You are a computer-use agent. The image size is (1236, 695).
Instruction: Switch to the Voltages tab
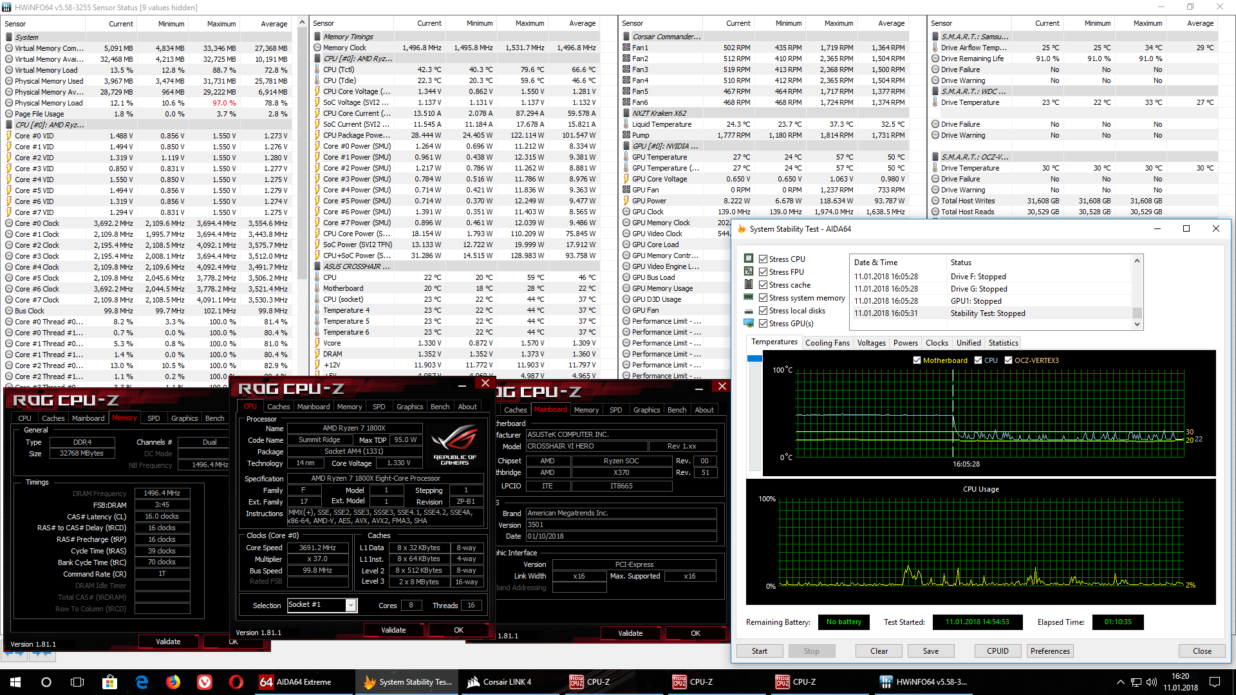(871, 343)
